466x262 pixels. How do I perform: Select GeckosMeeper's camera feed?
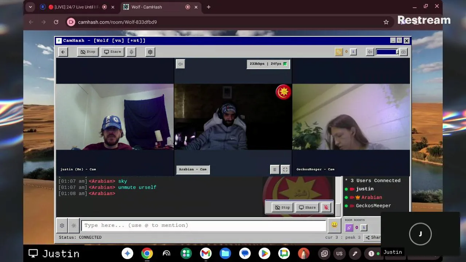click(x=351, y=117)
